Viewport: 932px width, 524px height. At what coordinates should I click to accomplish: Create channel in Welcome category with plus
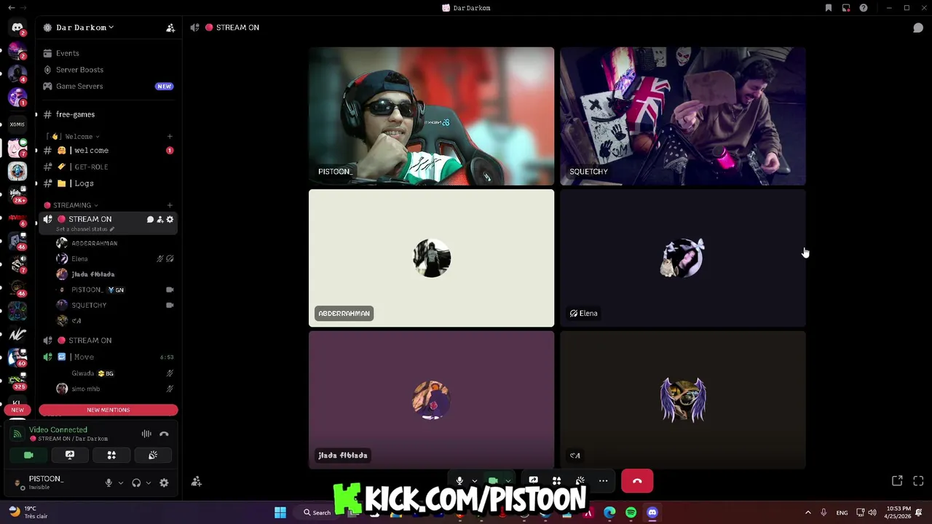pos(170,136)
